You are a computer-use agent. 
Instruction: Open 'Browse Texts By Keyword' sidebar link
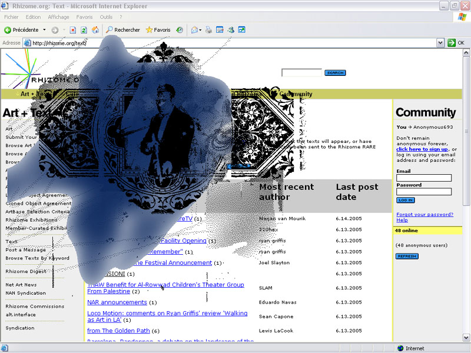[37, 258]
